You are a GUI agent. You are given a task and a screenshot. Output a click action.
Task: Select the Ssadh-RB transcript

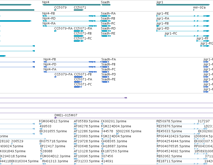click(108, 18)
